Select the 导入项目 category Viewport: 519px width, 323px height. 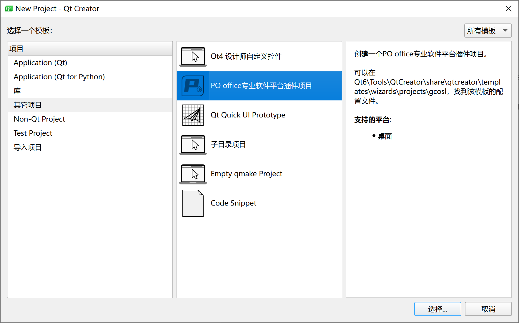point(90,147)
